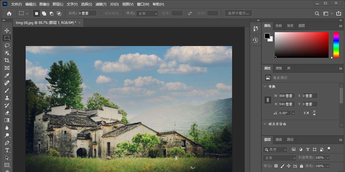Select the Object Selection tool
The width and height of the screenshot is (345, 172).
(x=7, y=53)
